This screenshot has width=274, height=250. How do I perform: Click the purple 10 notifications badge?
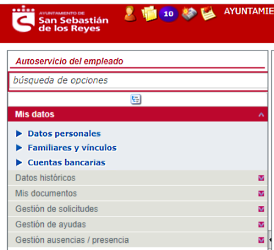pyautogui.click(x=168, y=14)
